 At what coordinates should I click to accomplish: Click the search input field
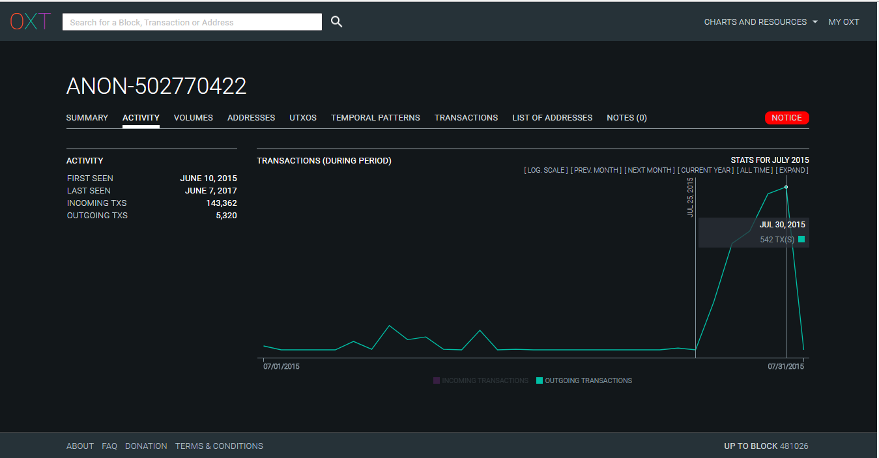[192, 22]
